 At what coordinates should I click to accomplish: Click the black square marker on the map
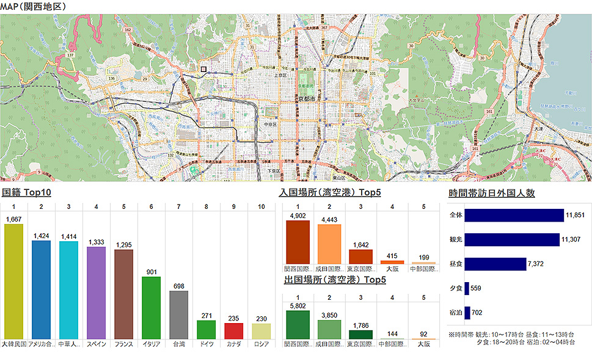204,70
